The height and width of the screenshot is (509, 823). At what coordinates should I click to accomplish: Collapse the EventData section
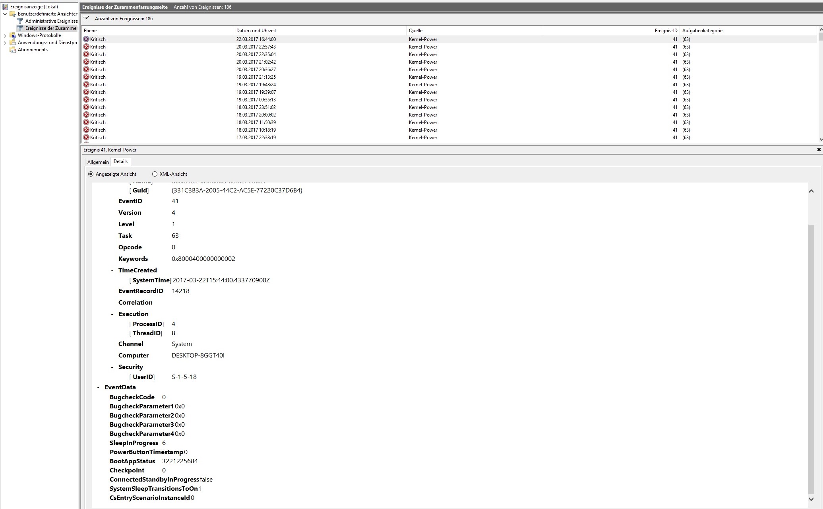(98, 387)
